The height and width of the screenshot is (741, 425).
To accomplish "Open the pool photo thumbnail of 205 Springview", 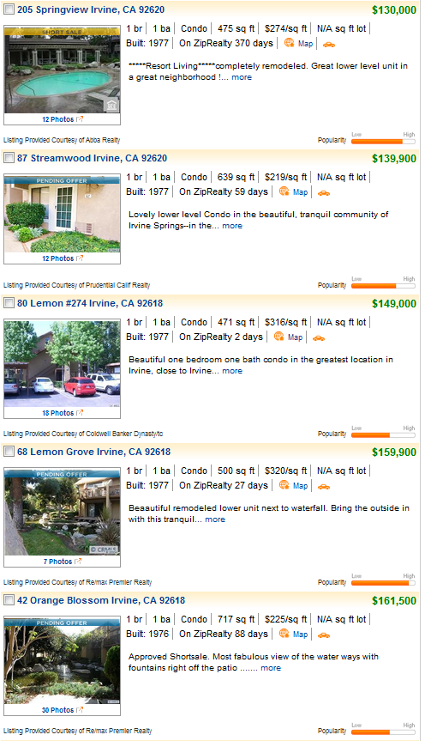I will (63, 70).
